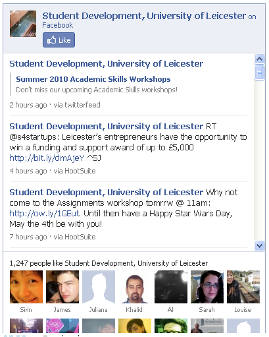Viewport: 269px width, 337px height.
Task: Open the Student Development page avatar image
Action: coord(23,24)
